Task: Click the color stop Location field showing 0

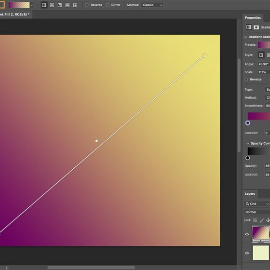Action: click(267, 133)
